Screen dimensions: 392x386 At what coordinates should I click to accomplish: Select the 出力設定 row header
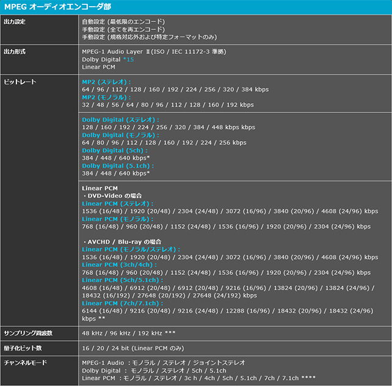point(15,21)
